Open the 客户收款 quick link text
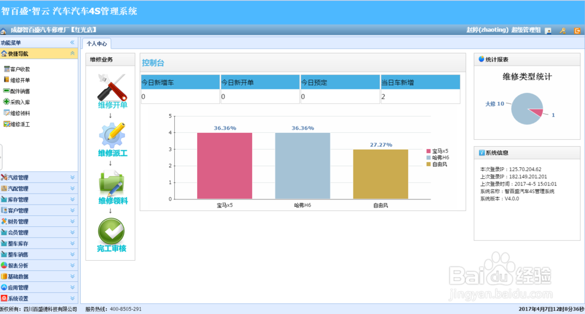The image size is (585, 314). point(20,70)
